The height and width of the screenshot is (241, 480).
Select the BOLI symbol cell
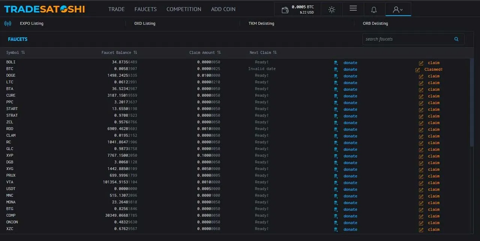click(x=11, y=62)
